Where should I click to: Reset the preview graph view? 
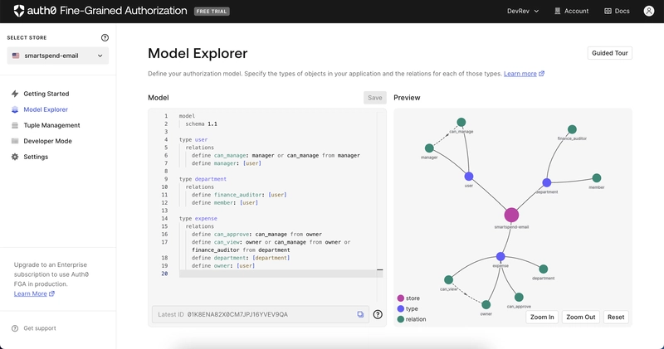pyautogui.click(x=615, y=317)
